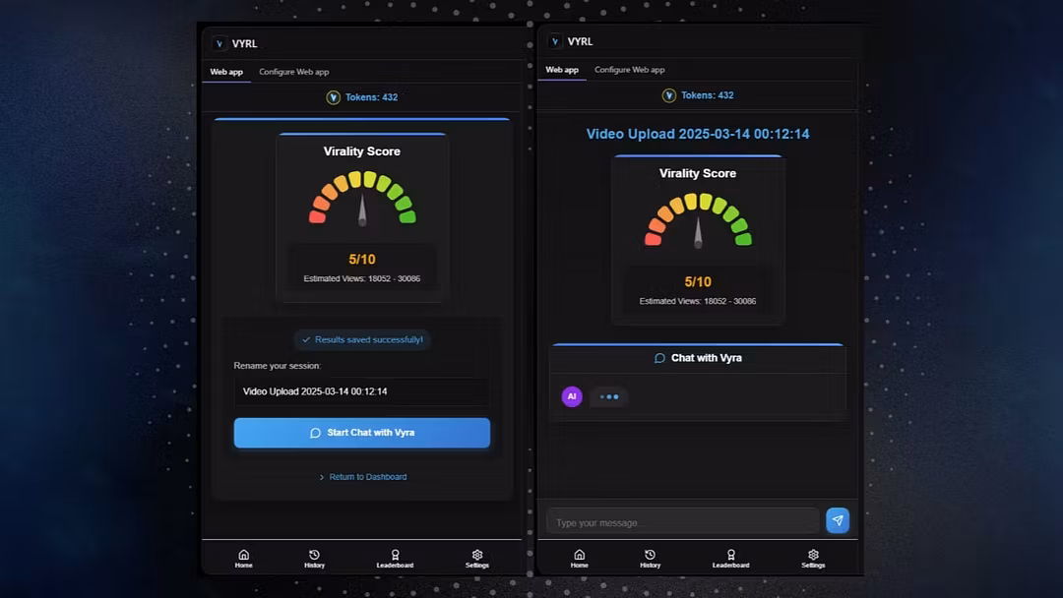1063x598 pixels.
Task: Open History in left panel's bottom bar
Action: coord(315,559)
